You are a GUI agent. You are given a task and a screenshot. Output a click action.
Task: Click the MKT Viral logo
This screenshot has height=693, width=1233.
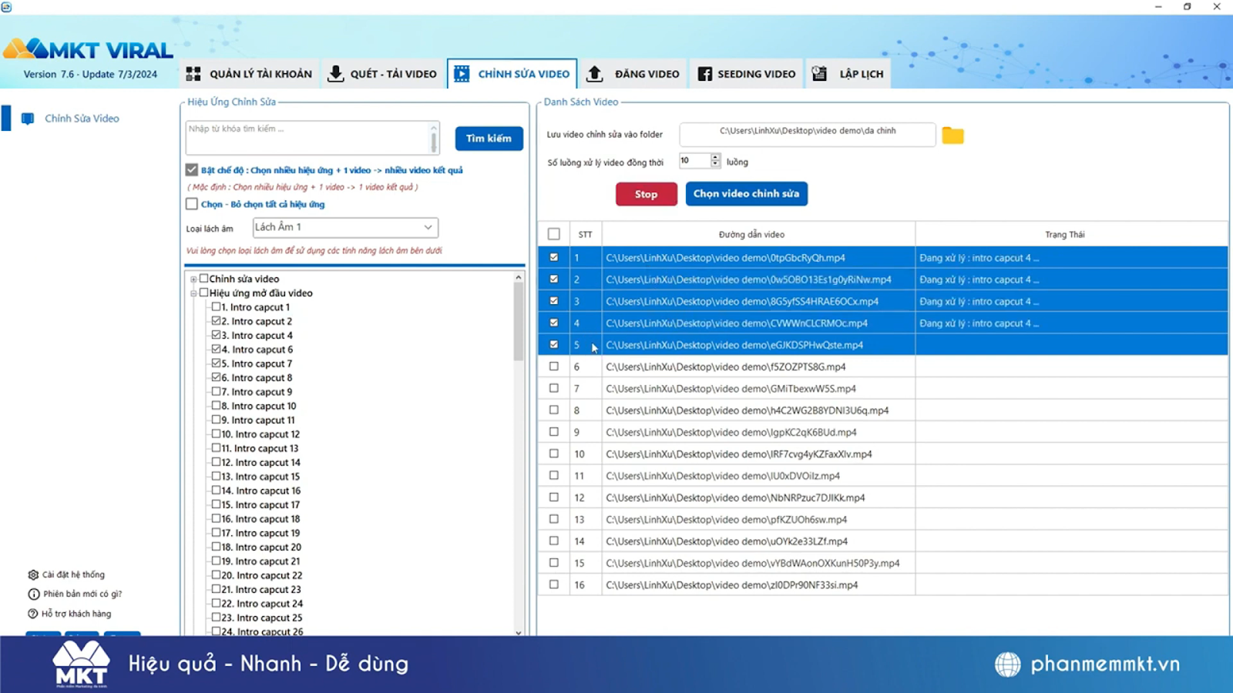coord(88,50)
